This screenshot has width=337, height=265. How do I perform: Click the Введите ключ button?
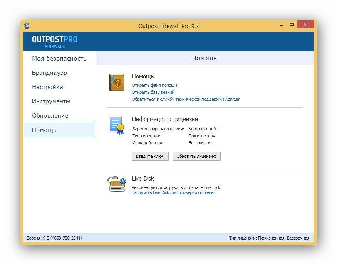click(150, 156)
